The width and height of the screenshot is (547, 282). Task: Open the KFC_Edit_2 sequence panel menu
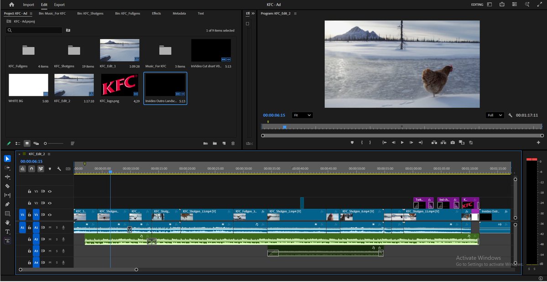49,154
